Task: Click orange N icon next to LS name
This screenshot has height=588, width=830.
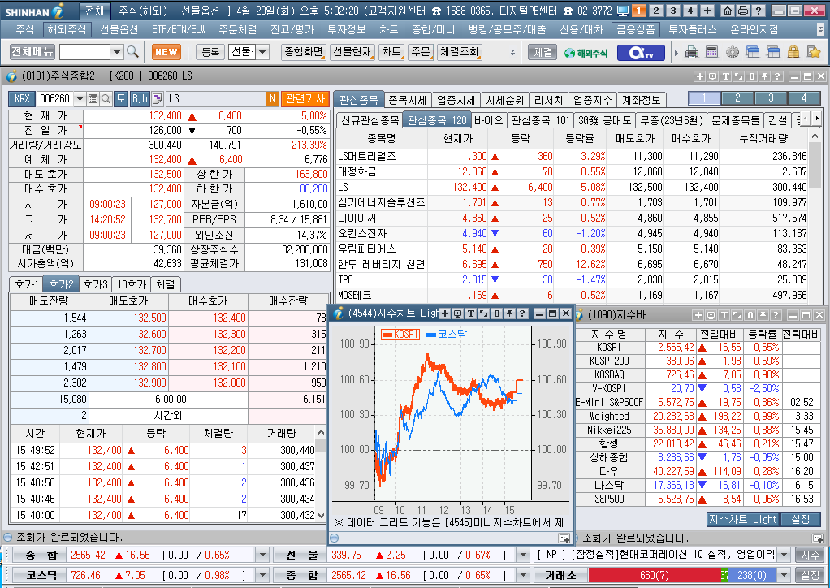Action: click(272, 98)
